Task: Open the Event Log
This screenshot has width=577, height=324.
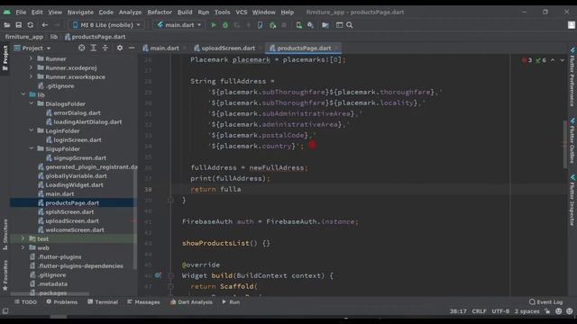Action: point(546,302)
